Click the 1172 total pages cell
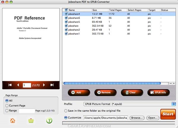178x128 pixels. [x=111, y=14]
